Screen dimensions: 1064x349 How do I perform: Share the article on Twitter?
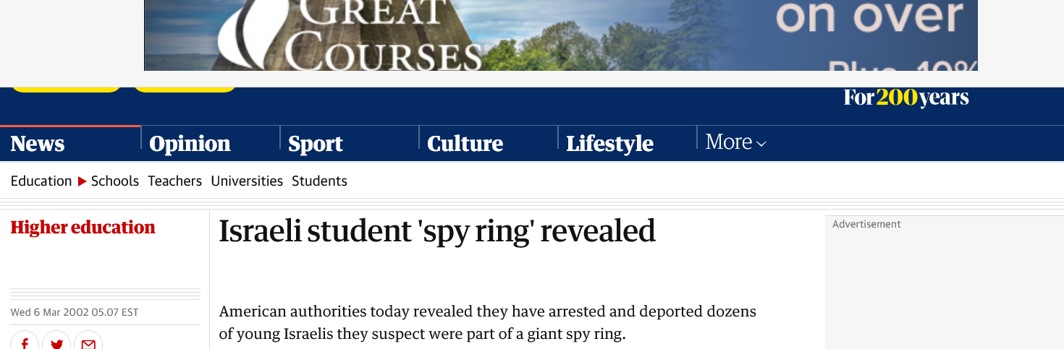[56, 342]
